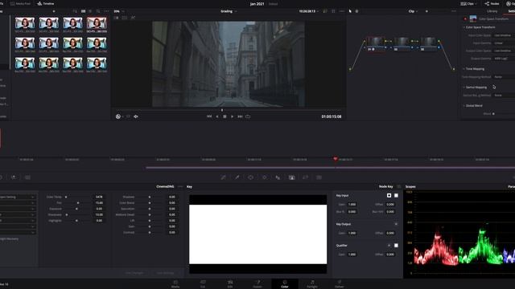This screenshot has height=289, width=515.
Task: Open the Output Gamma ARRI LogC dropdown
Action: [504, 59]
